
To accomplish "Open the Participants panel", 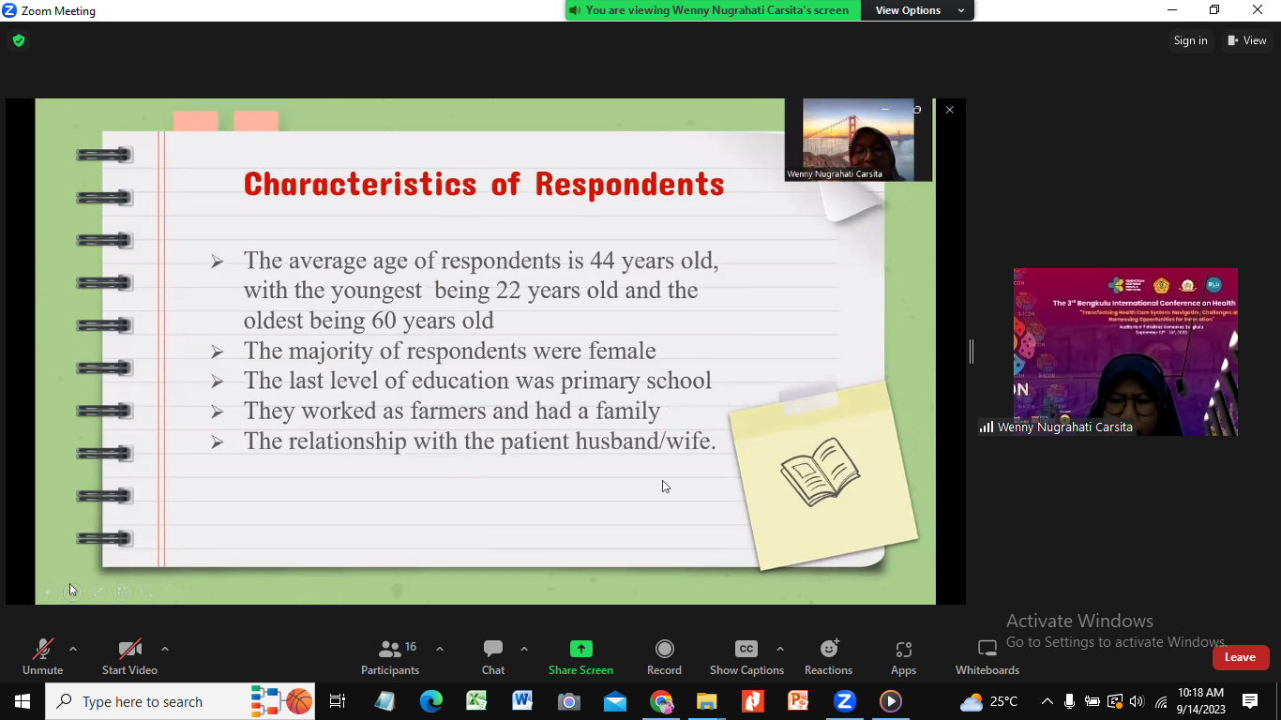I will coord(390,656).
